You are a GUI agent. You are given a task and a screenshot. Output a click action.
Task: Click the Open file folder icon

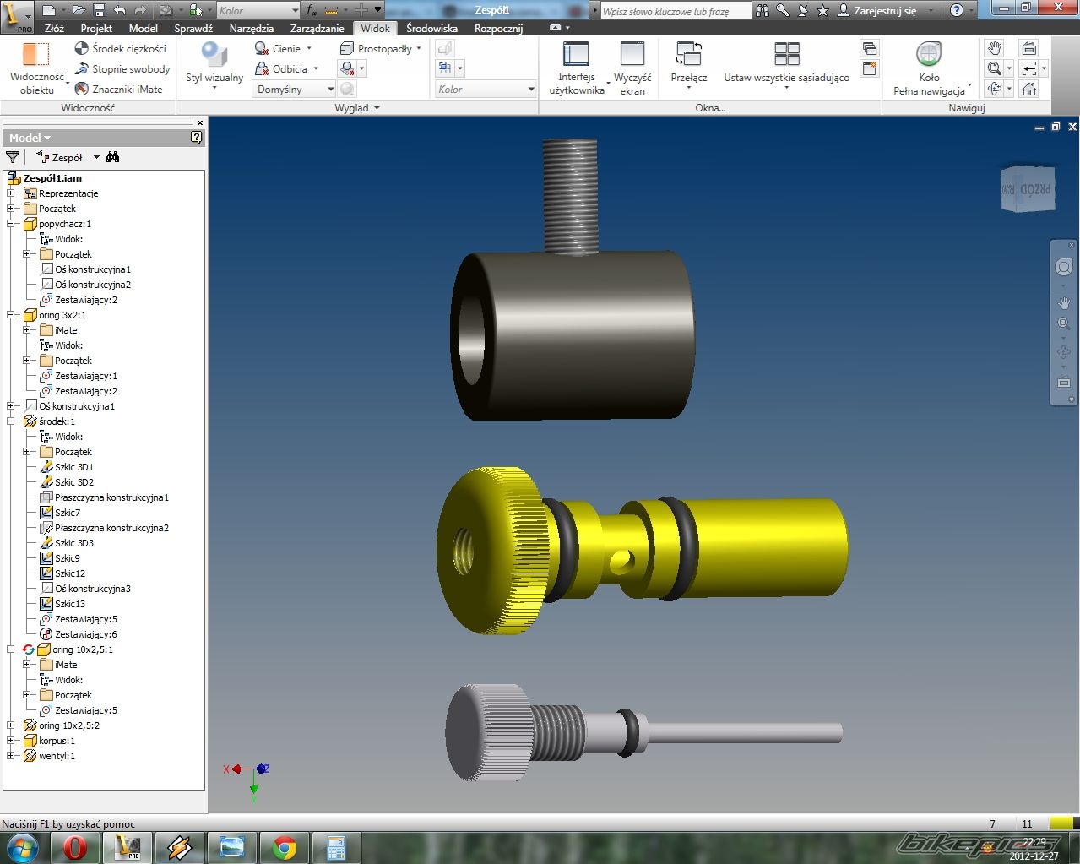coord(79,10)
